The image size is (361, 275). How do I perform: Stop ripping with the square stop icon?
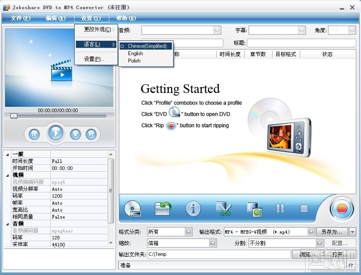304,209
